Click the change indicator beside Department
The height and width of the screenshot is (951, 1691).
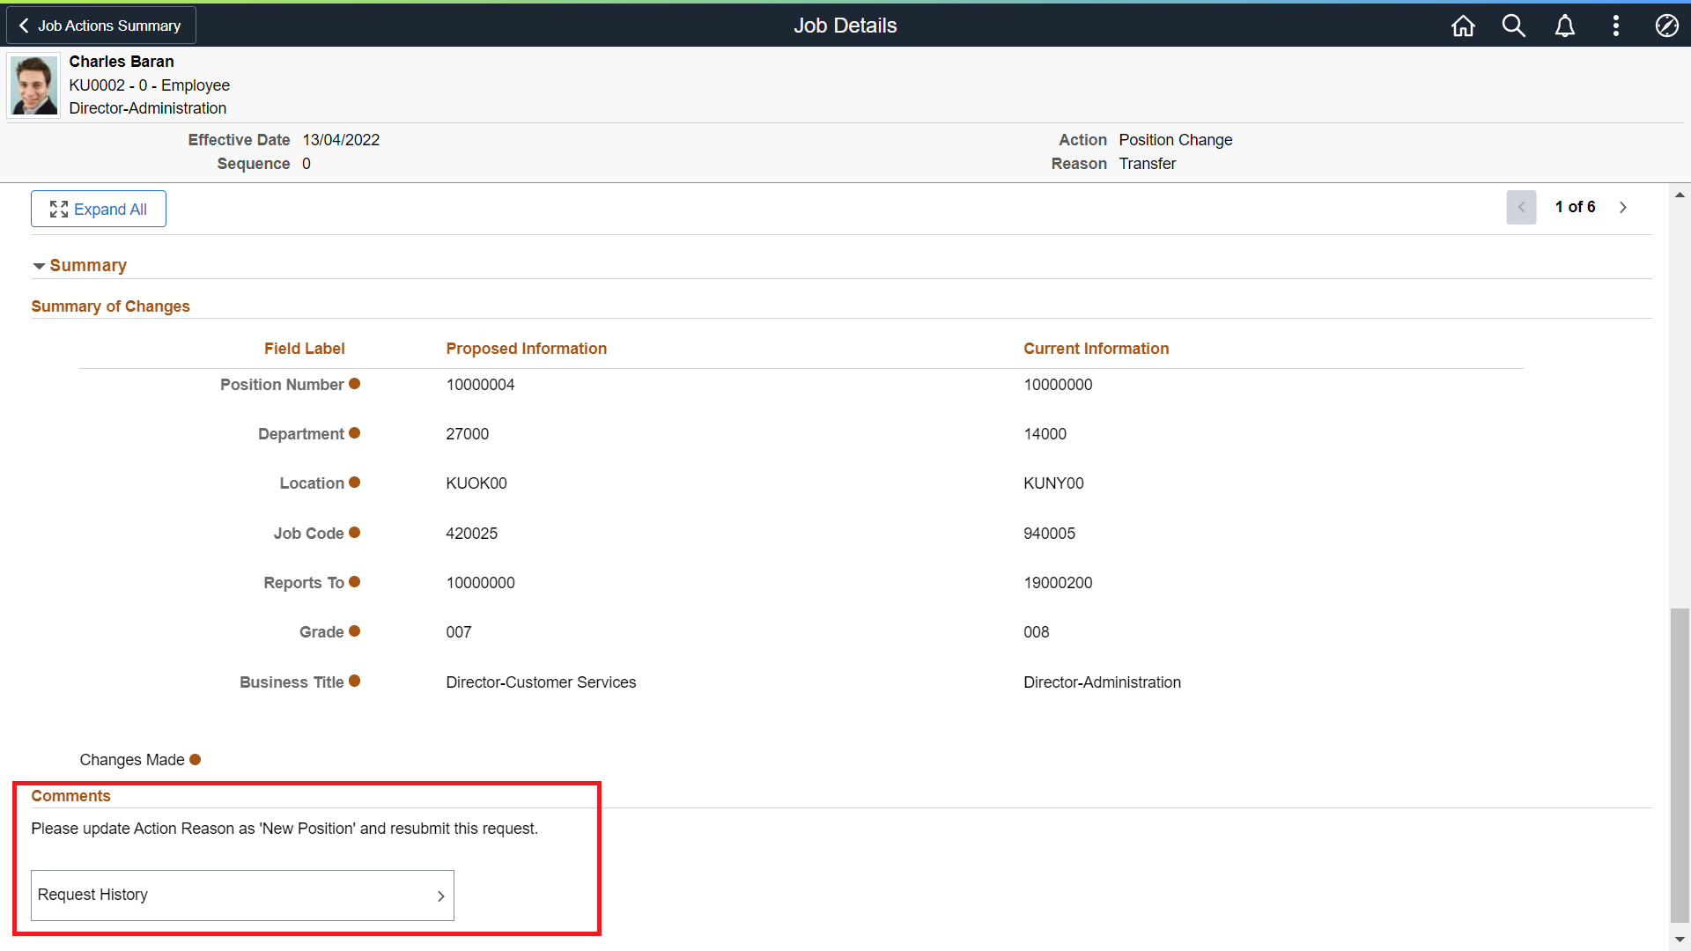point(355,432)
